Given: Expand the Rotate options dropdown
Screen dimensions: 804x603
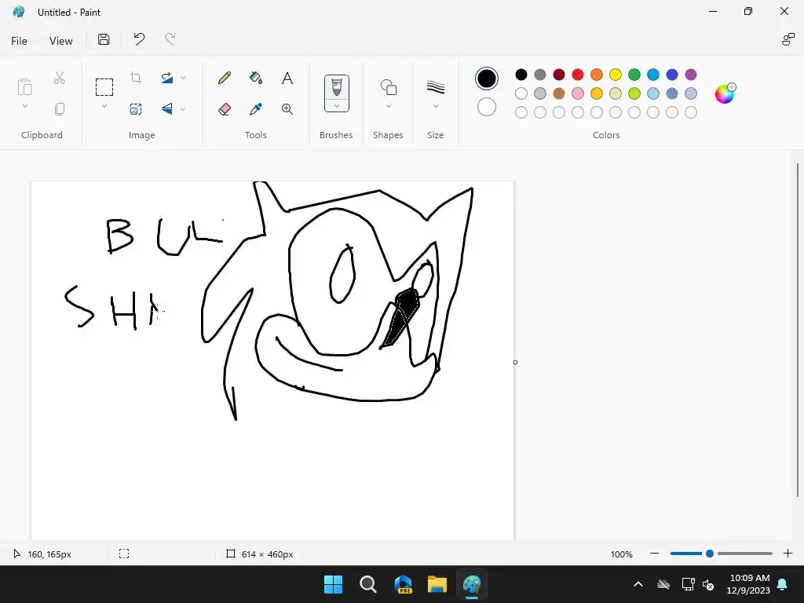Looking at the screenshot, I should (183, 78).
